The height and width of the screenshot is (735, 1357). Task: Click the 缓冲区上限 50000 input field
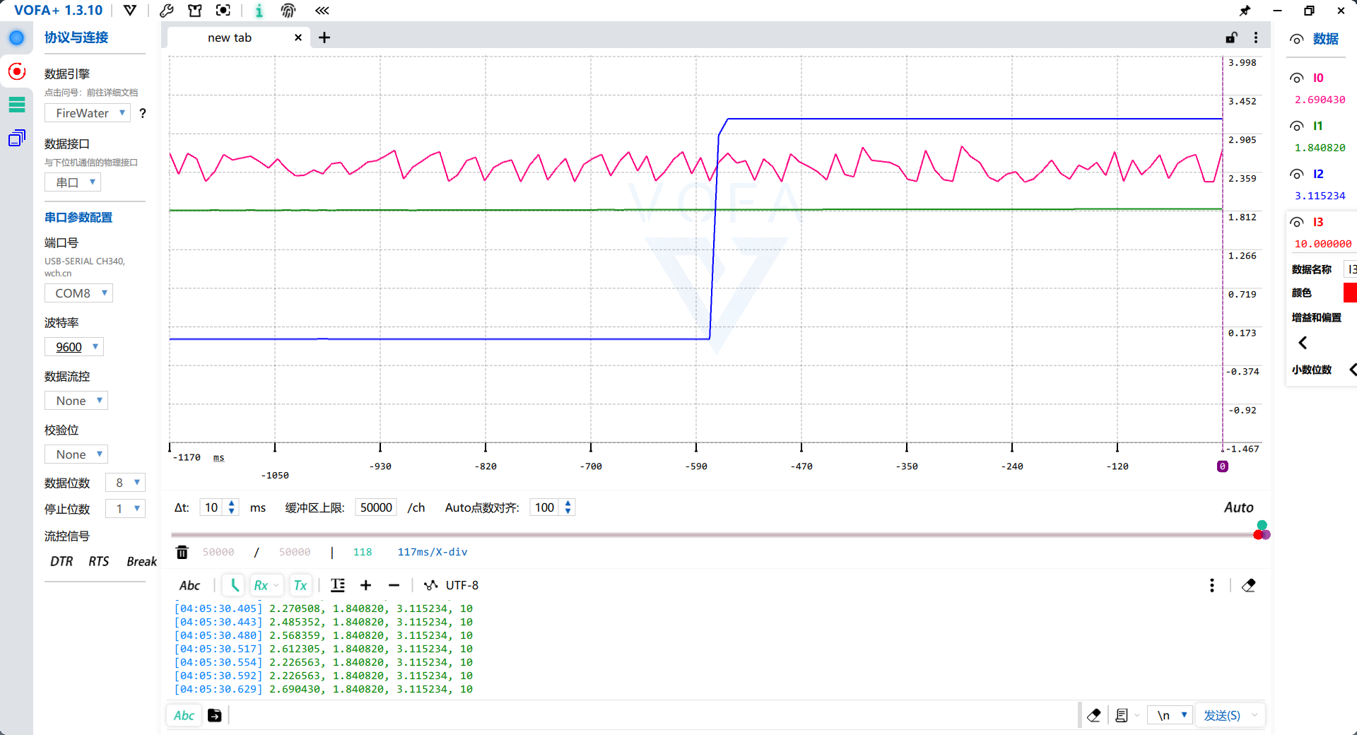(376, 507)
